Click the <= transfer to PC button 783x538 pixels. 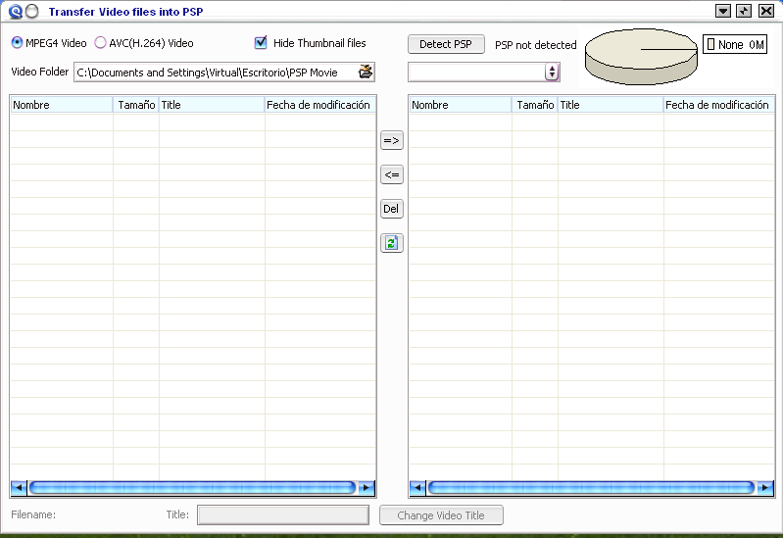tap(392, 174)
